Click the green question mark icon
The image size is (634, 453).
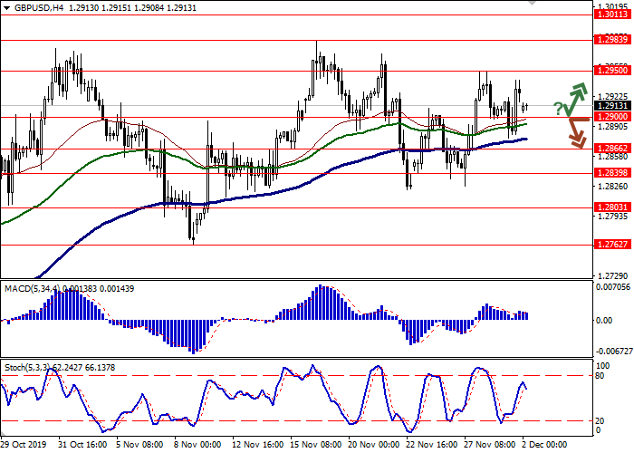(x=558, y=109)
